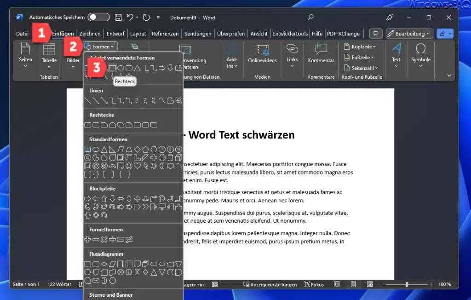Screen dimensions: 471x300
Task: Open the Bearbeitung mode dropdown
Action: click(x=409, y=34)
